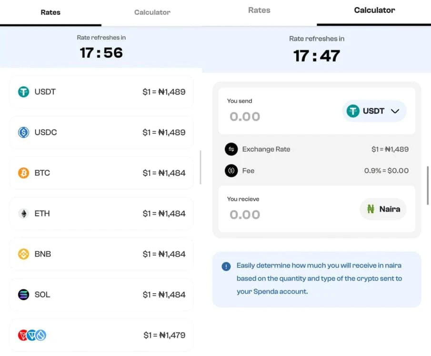Screen dimensions: 431x356
Task: Select the ETH rate row card
Action: (x=101, y=214)
